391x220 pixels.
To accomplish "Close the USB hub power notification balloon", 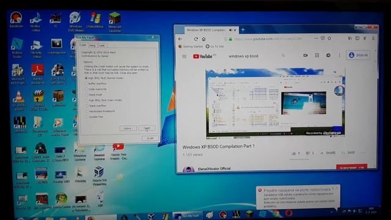I will click(337, 188).
